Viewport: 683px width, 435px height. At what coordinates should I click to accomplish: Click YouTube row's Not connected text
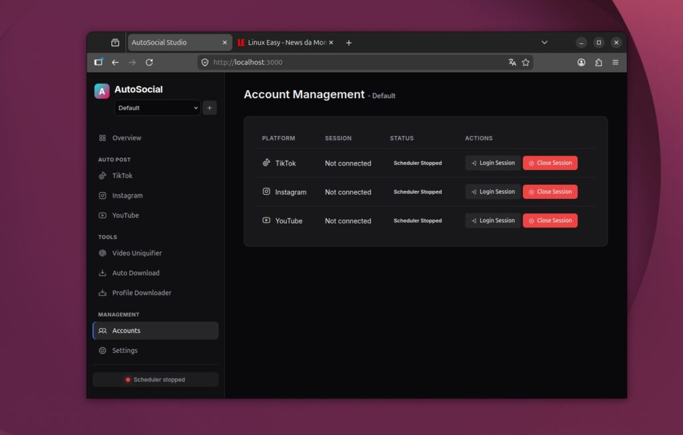[348, 221]
